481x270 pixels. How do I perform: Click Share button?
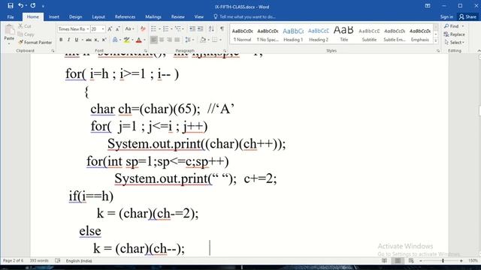click(x=467, y=16)
